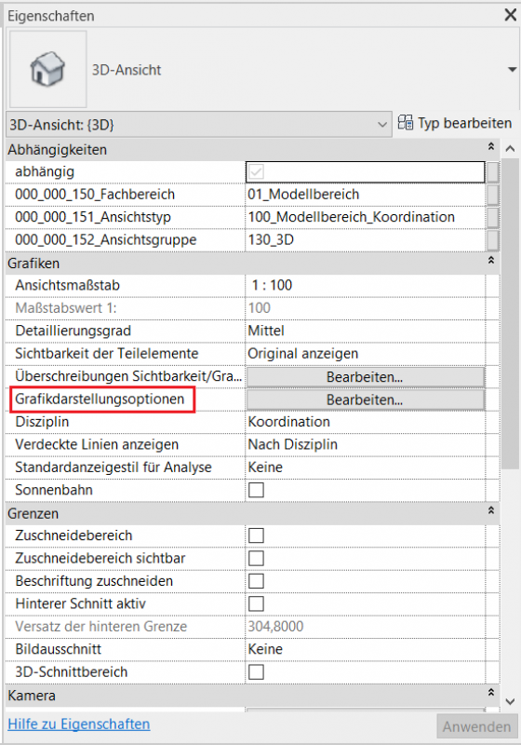Collapse the Kamera section chevron

(491, 692)
